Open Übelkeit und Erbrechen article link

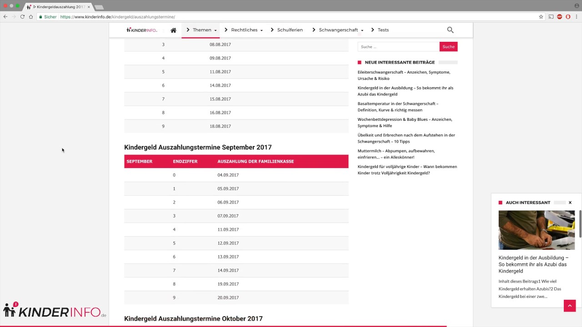click(406, 138)
